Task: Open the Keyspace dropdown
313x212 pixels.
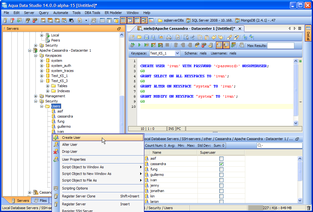Action: coord(177,53)
